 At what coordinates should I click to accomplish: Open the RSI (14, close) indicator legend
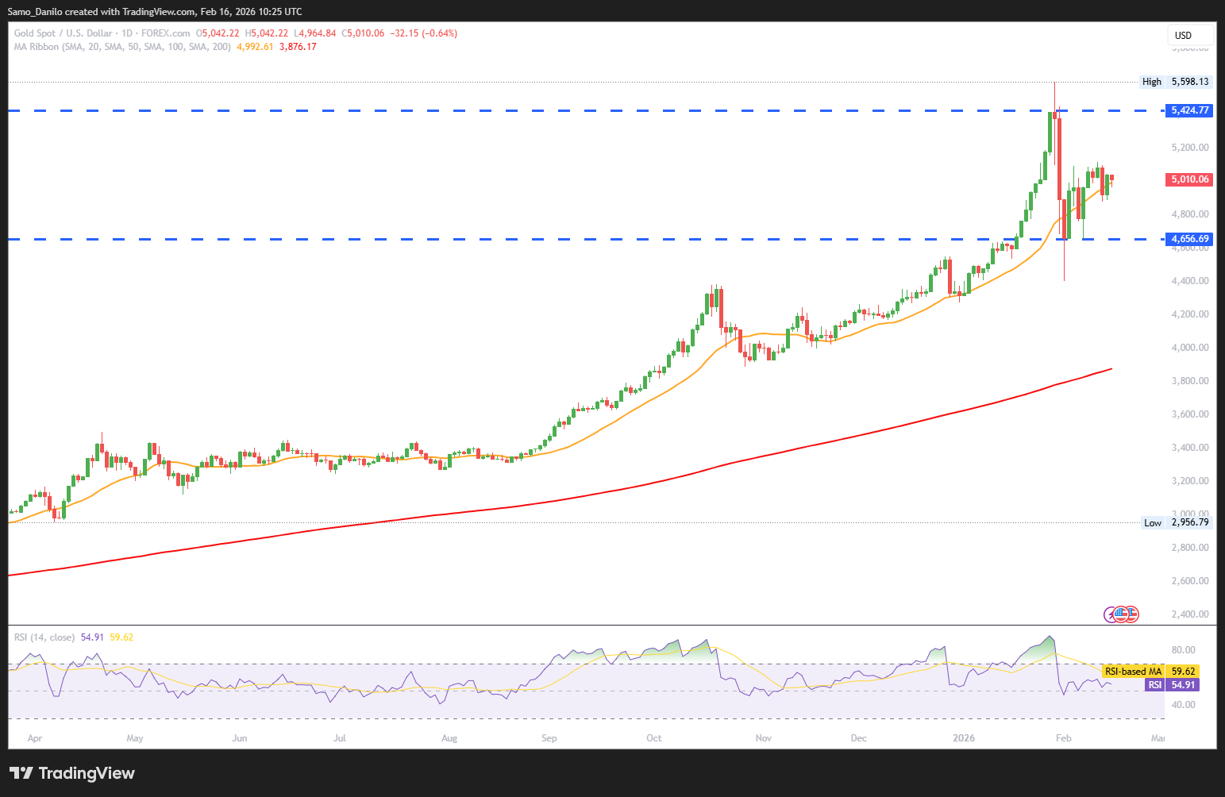click(44, 637)
